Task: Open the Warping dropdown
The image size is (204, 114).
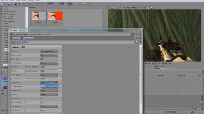Action: [49, 95]
